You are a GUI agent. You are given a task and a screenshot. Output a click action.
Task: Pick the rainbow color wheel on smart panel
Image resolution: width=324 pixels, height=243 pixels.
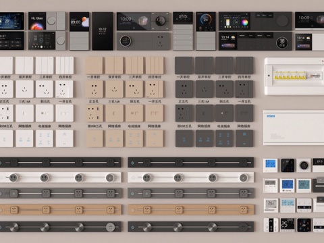pyautogui.click(x=244, y=22)
